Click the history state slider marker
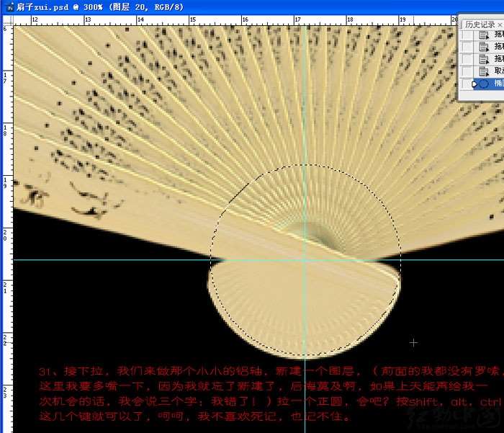 (475, 84)
